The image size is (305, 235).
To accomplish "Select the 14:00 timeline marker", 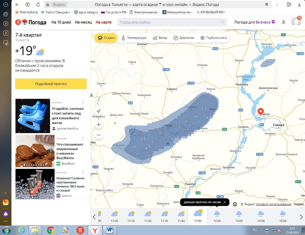I will click(261, 217).
